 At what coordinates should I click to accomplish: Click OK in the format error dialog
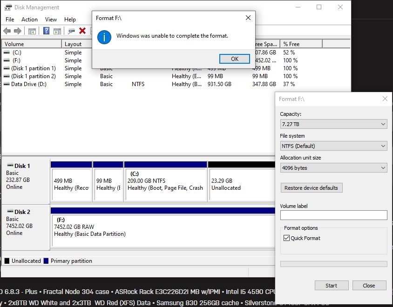tap(235, 59)
